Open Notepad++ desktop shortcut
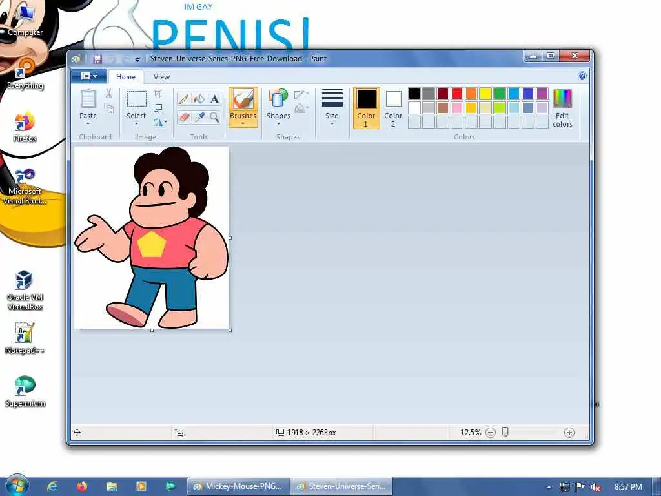Viewport: 661px width, 496px height. (25, 338)
